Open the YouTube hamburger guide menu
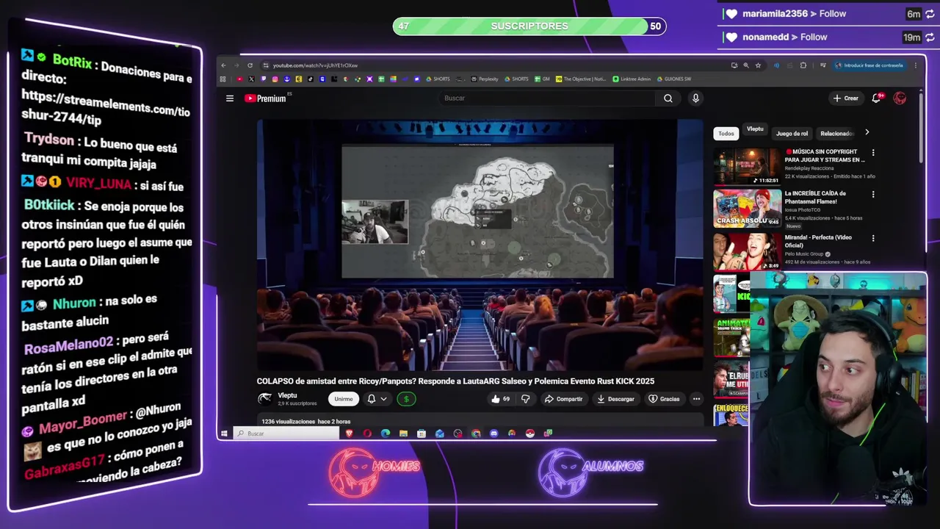This screenshot has height=529, width=940. click(230, 98)
